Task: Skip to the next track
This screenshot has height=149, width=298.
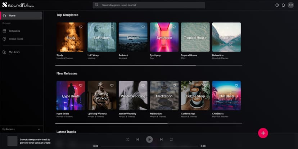Action: (x=161, y=140)
